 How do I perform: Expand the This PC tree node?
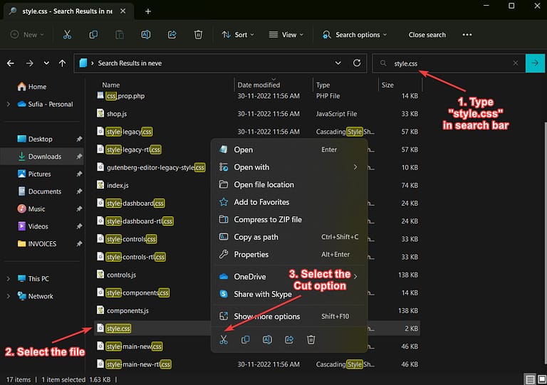click(8, 279)
